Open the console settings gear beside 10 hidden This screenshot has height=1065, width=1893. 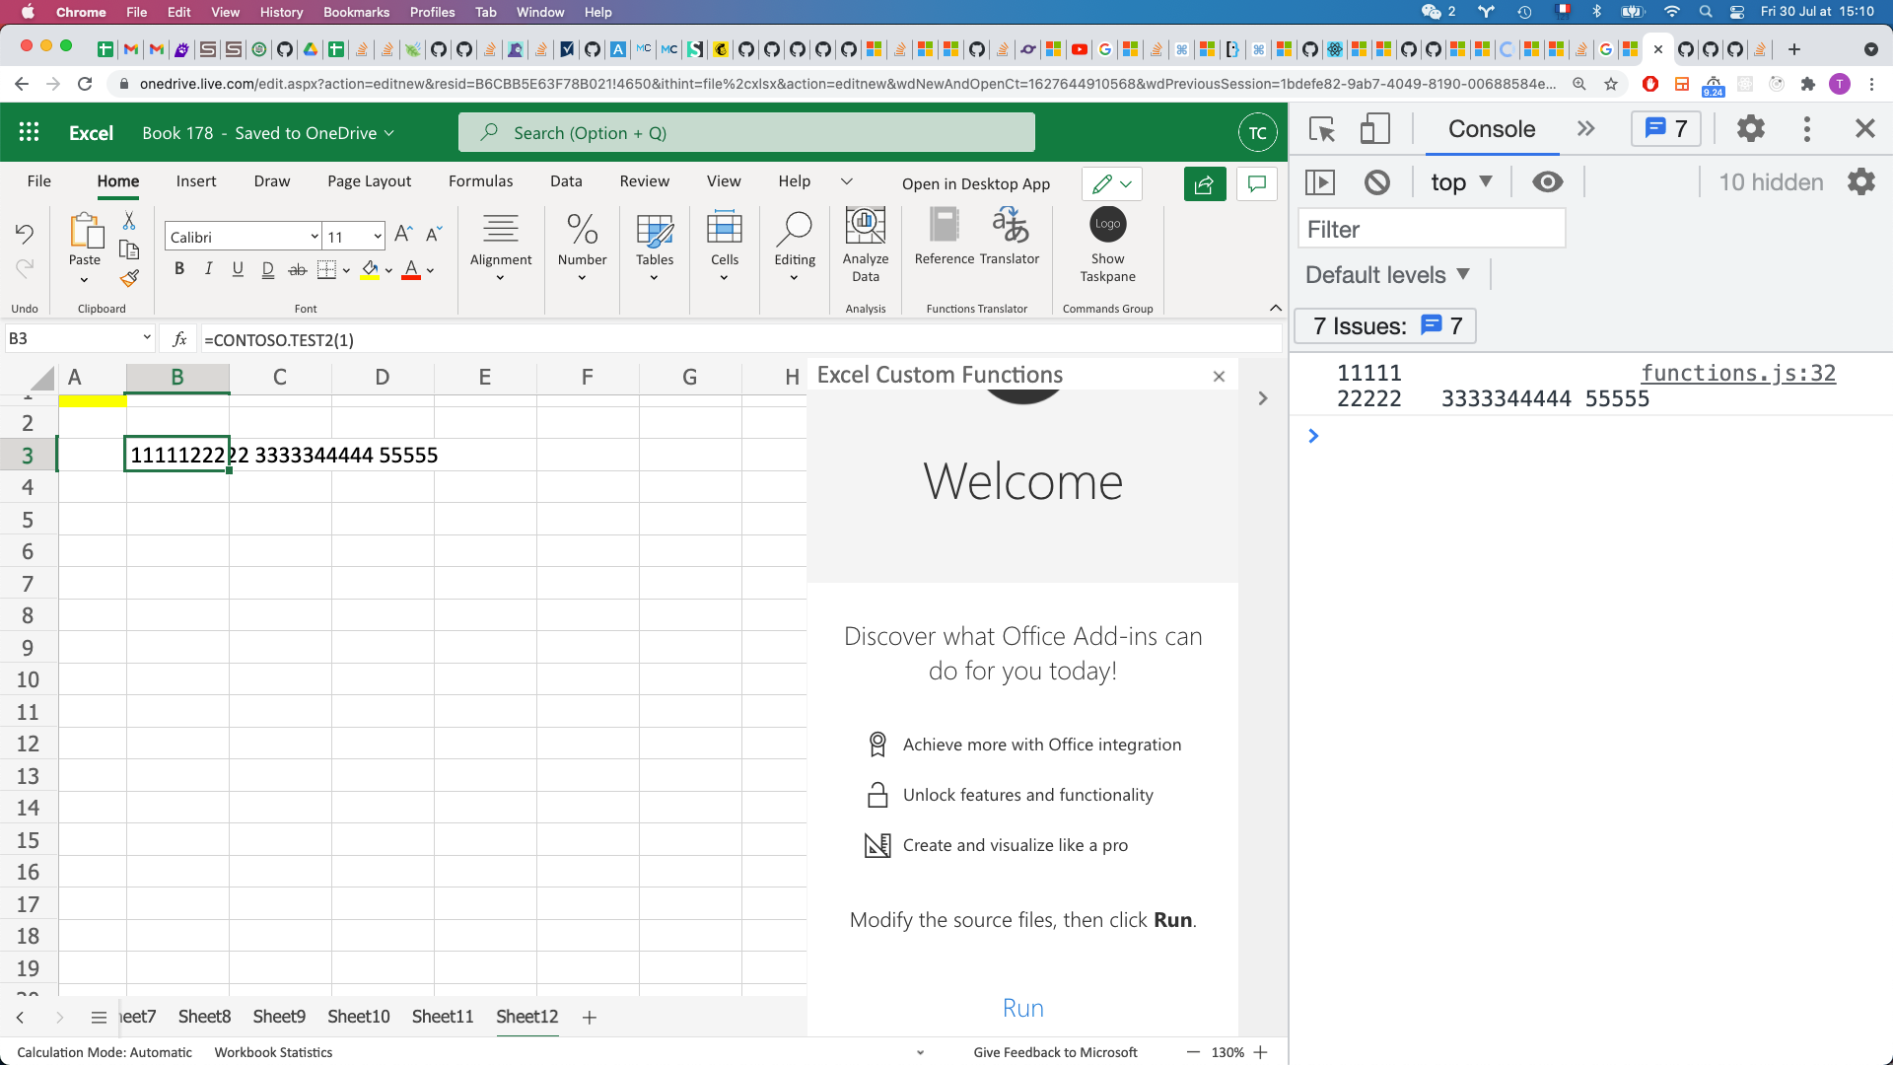point(1860,182)
